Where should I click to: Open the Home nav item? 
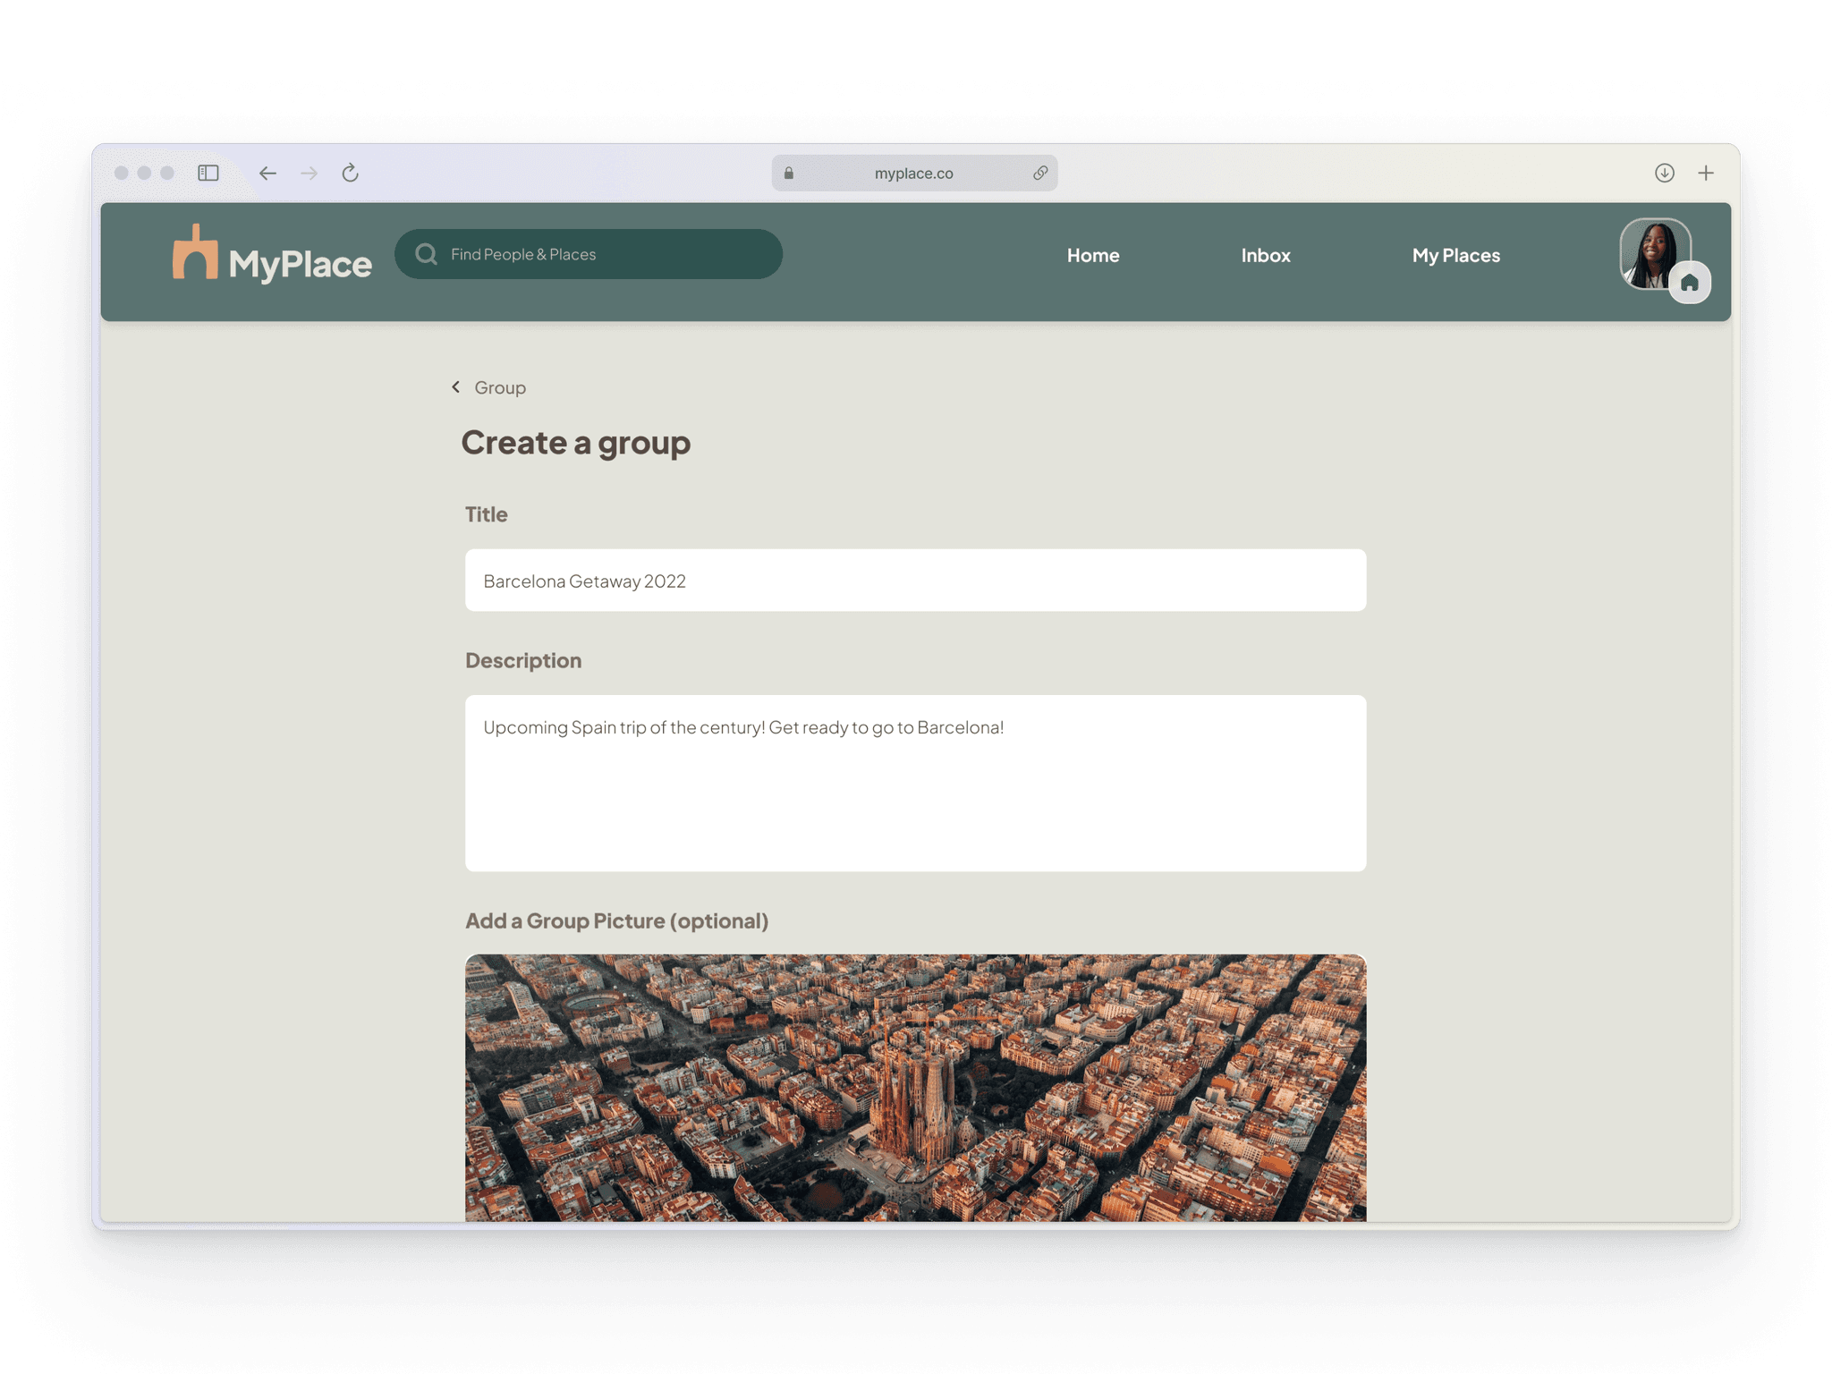[x=1093, y=255]
